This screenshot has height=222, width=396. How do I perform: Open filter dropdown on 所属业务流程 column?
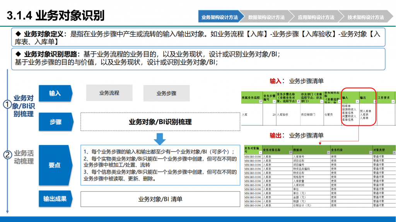[x=261, y=101]
